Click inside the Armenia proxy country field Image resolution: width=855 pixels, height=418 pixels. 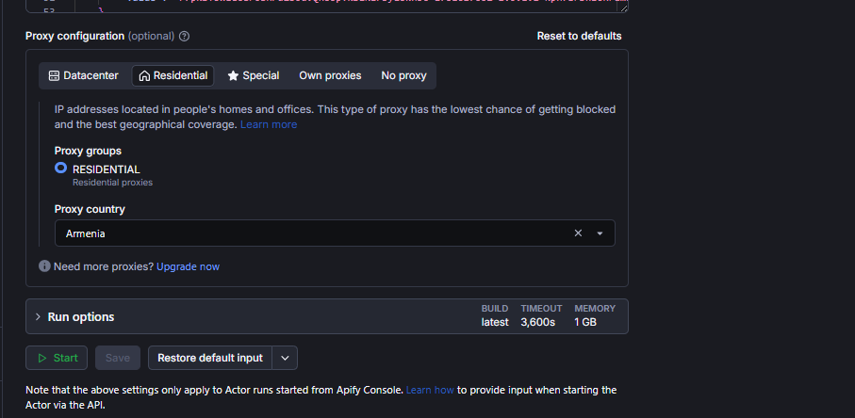pyautogui.click(x=335, y=233)
